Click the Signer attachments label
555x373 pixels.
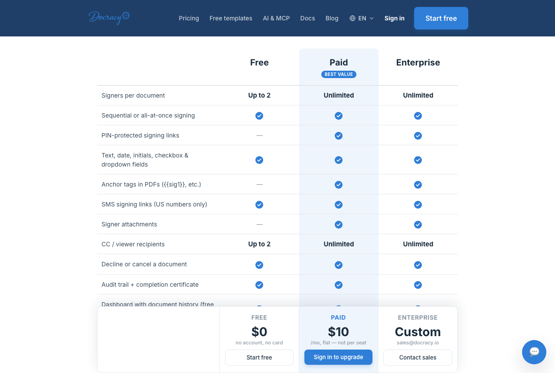point(129,224)
